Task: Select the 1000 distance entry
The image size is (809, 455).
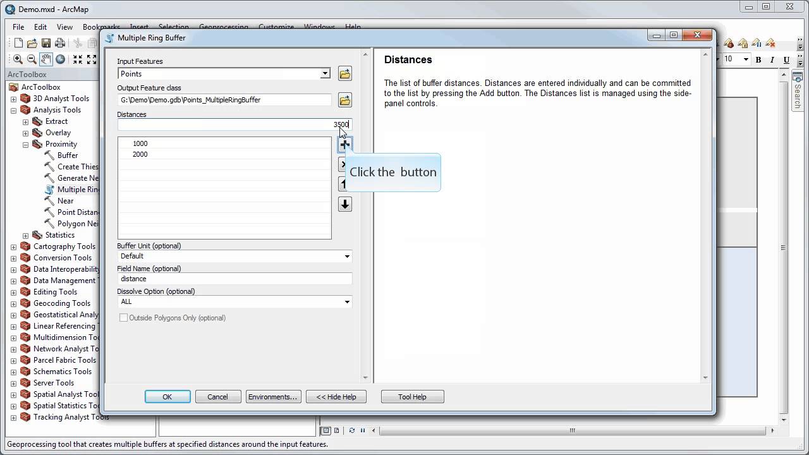Action: [140, 143]
